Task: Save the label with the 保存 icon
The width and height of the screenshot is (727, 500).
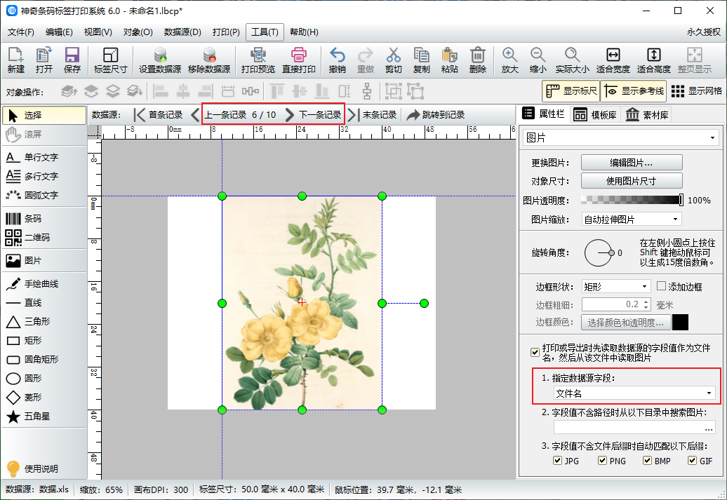Action: 72,60
